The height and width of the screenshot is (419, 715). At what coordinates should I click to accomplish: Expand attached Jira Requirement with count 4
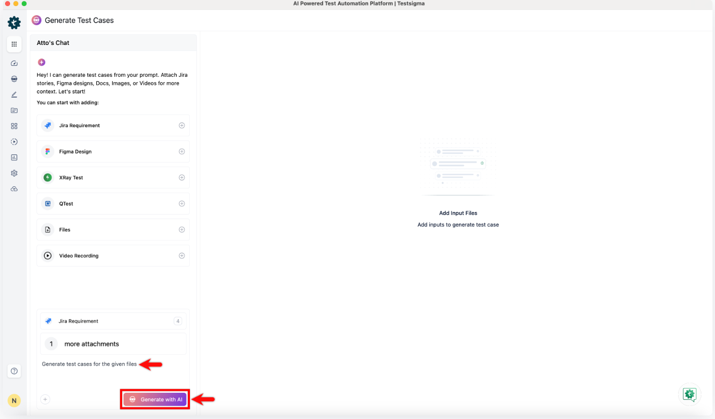113,321
